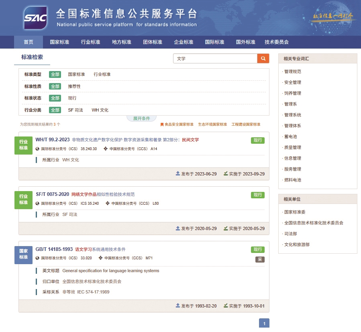Select 现行 filter under 标准状态
The image size is (361, 332).
point(72,98)
